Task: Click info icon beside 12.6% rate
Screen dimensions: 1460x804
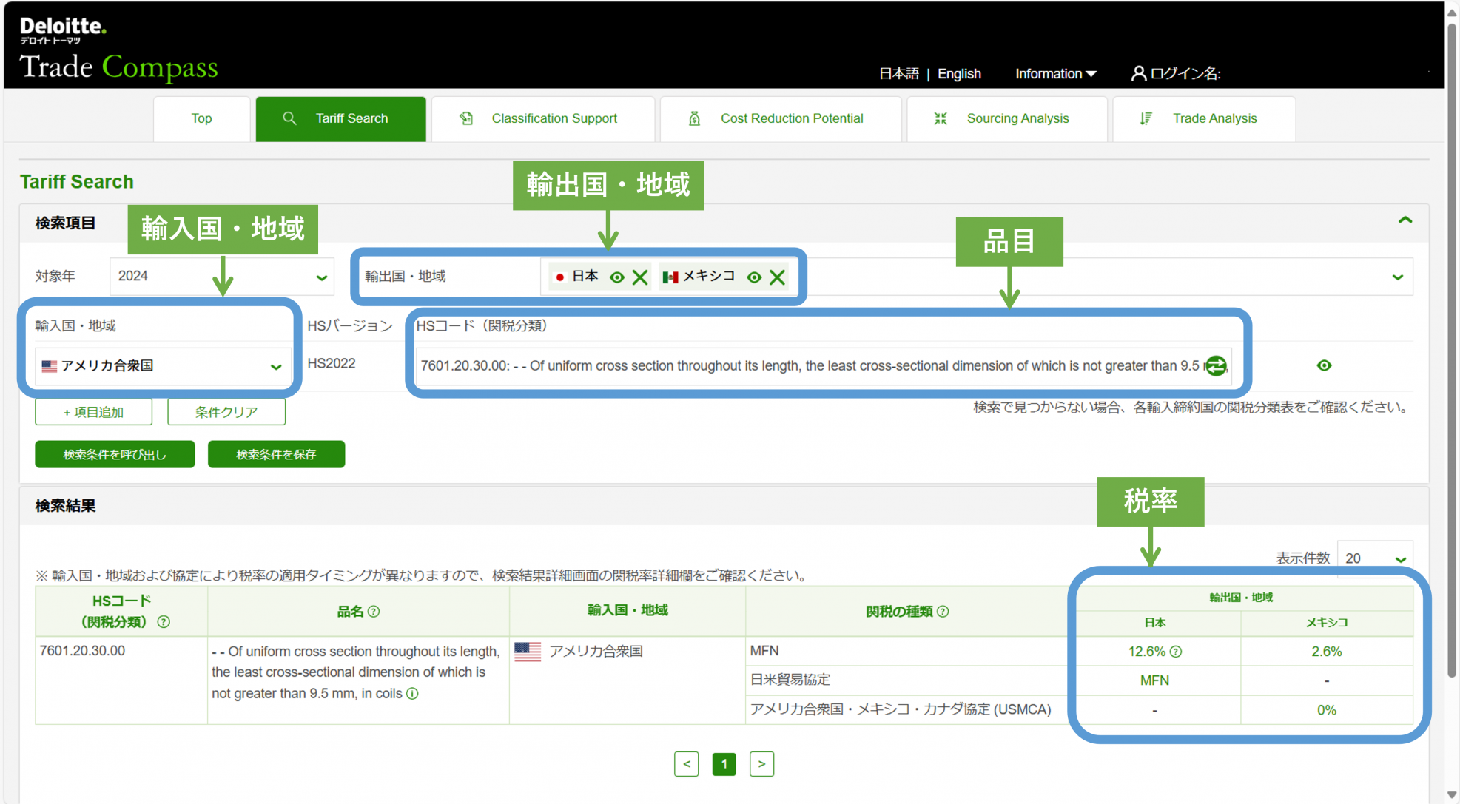Action: click(1176, 652)
